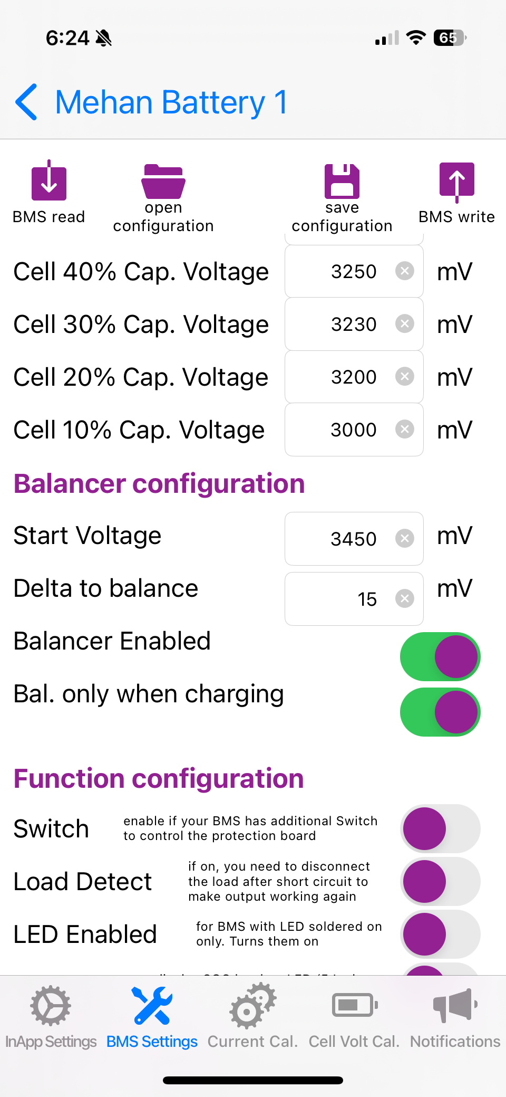The image size is (506, 1097).
Task: Enable the Switch function toggle
Action: (x=440, y=828)
